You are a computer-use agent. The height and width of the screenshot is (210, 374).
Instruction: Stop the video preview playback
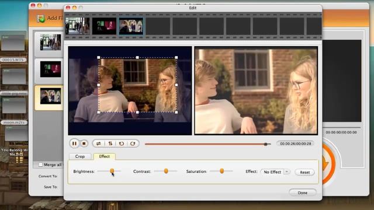pyautogui.click(x=84, y=143)
